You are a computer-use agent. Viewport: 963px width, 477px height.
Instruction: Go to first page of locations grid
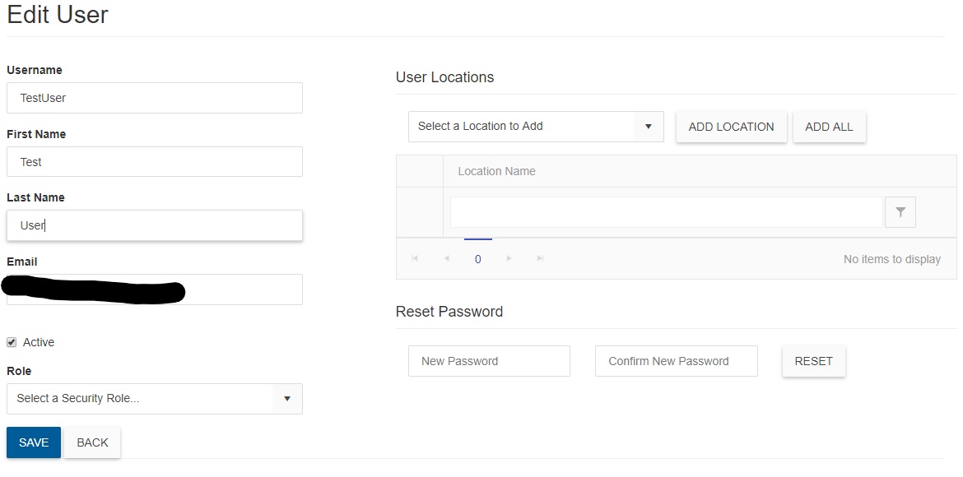click(x=415, y=259)
